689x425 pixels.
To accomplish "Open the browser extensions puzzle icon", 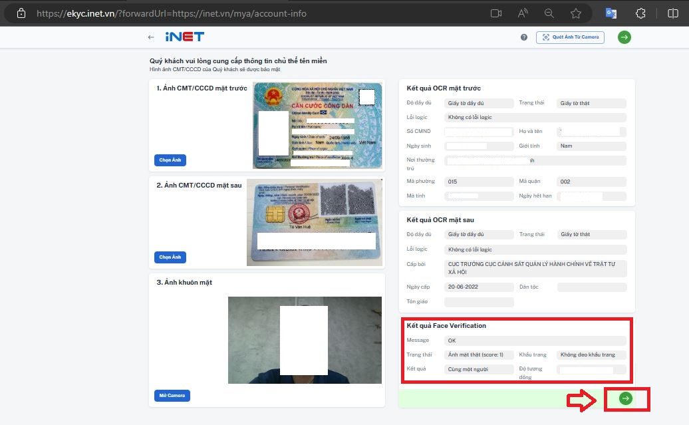I will pos(640,13).
